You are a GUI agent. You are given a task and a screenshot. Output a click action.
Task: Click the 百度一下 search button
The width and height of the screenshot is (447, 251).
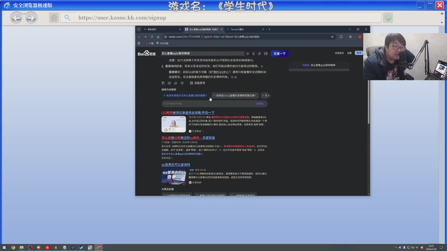click(279, 54)
